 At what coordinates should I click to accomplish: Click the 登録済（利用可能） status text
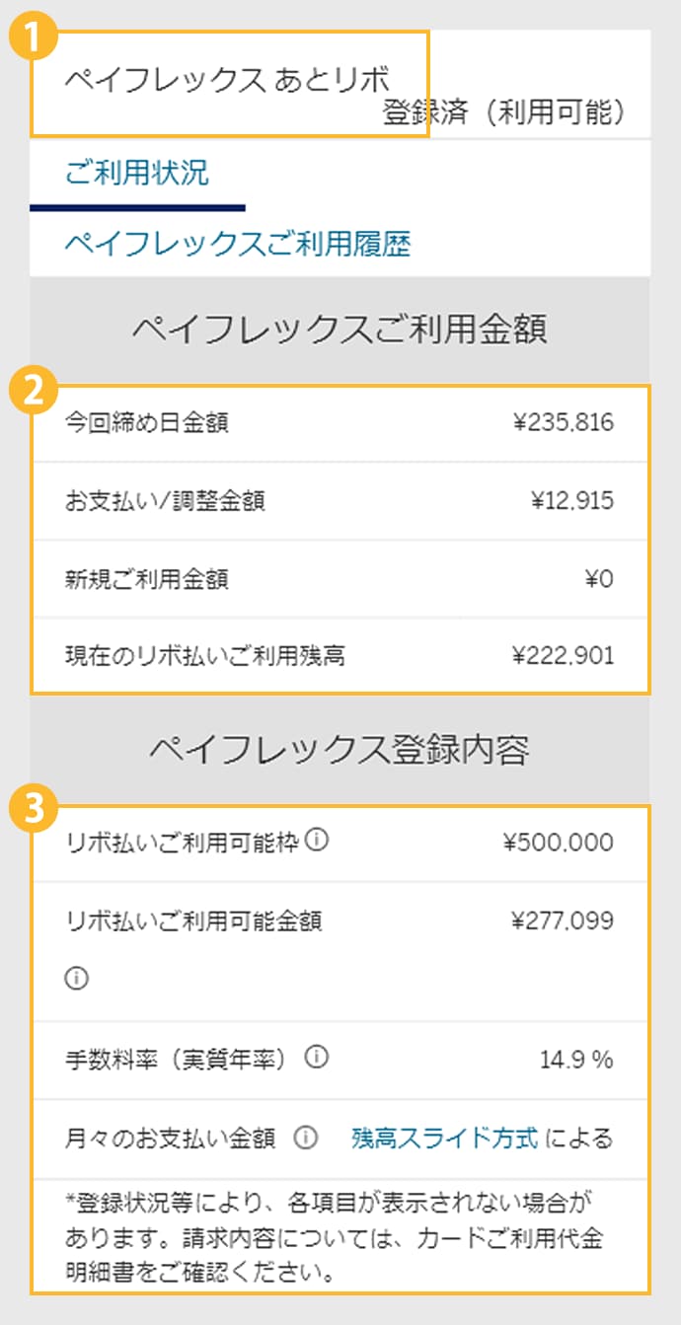point(504,112)
